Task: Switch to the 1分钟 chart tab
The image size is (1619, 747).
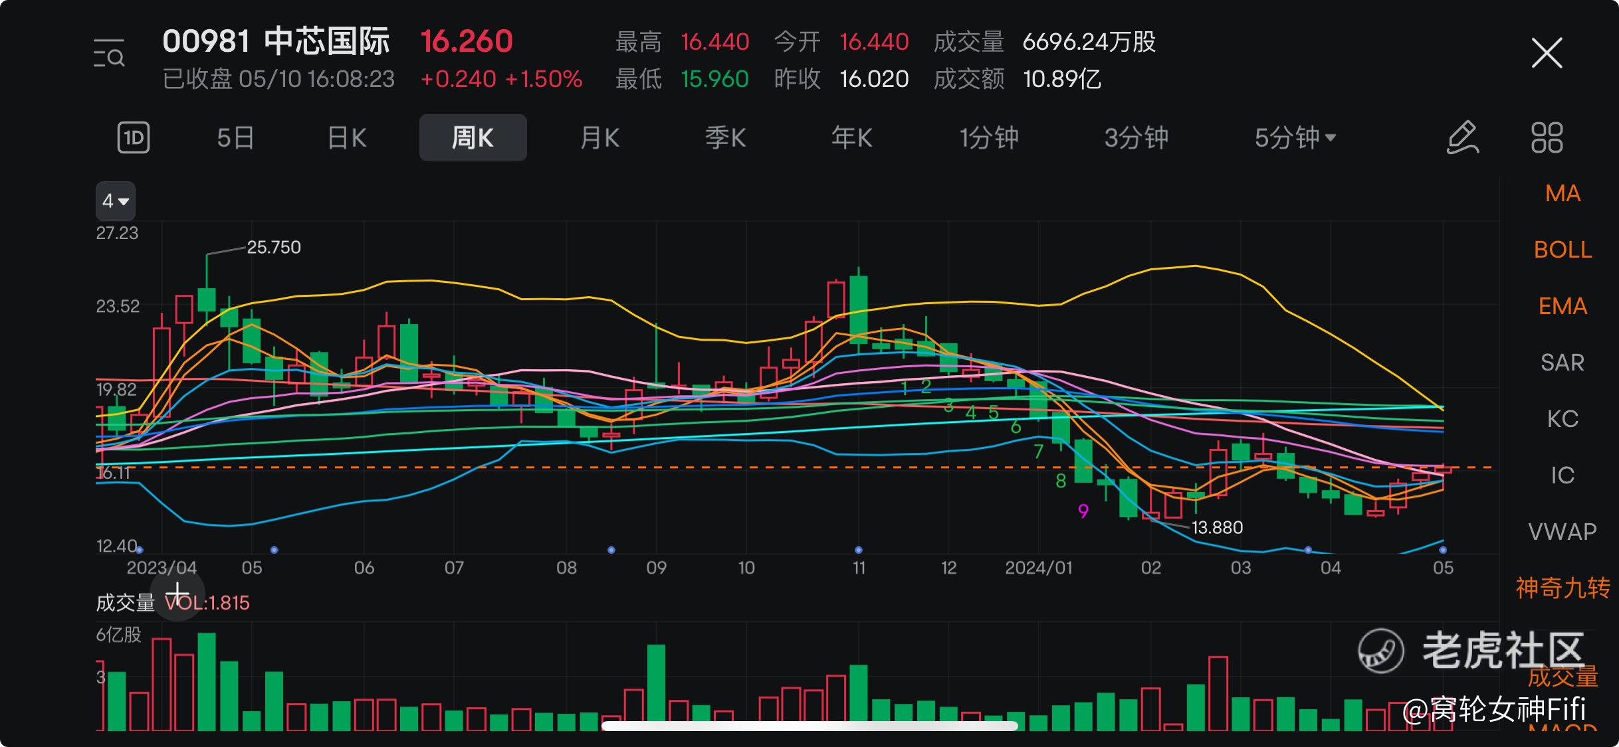Action: [x=988, y=138]
